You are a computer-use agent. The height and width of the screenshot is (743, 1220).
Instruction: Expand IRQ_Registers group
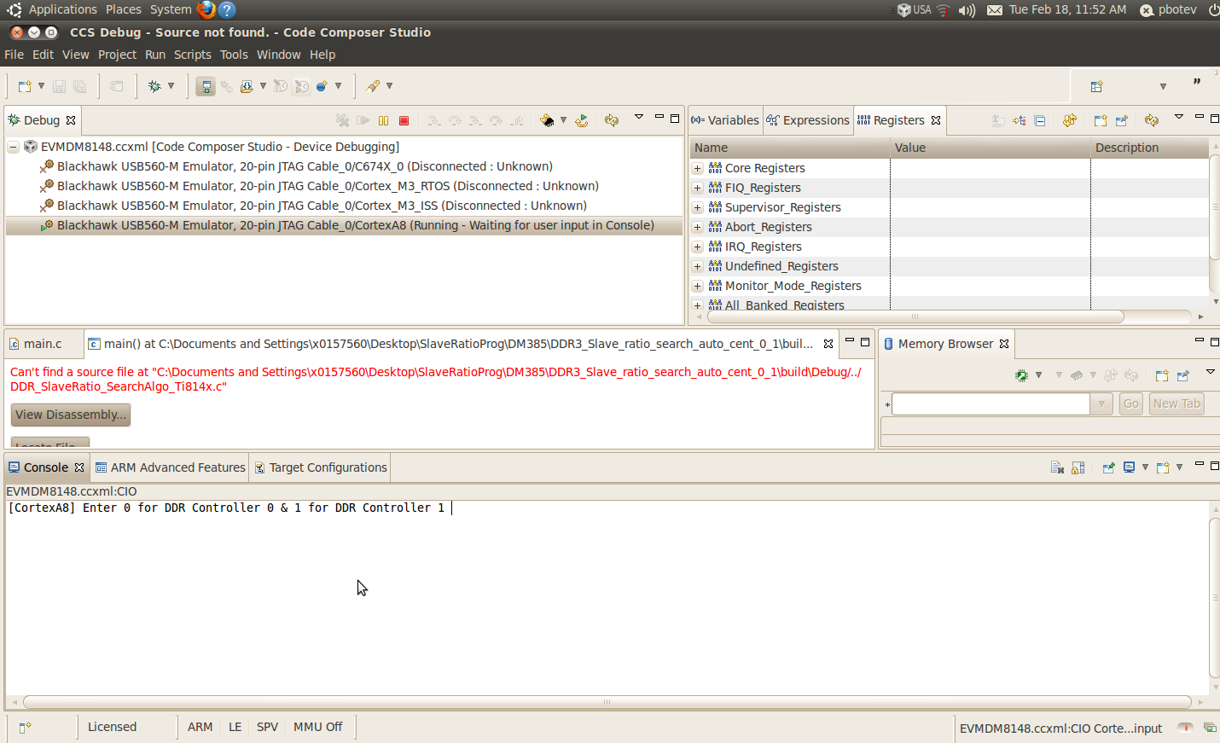[x=697, y=247]
